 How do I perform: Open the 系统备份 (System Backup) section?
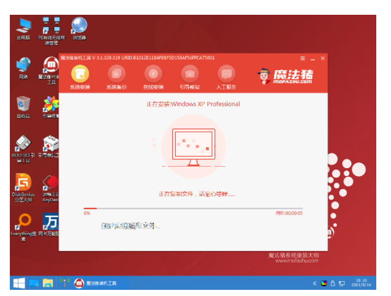pyautogui.click(x=116, y=74)
